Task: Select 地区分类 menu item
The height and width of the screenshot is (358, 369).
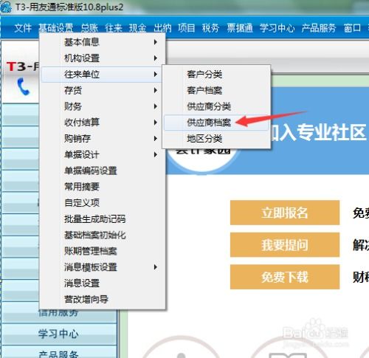Action: (x=216, y=139)
